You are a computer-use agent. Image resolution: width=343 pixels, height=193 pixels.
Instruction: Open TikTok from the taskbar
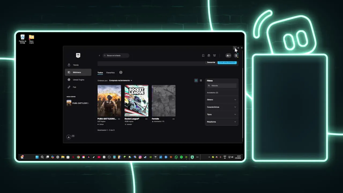coord(94,157)
